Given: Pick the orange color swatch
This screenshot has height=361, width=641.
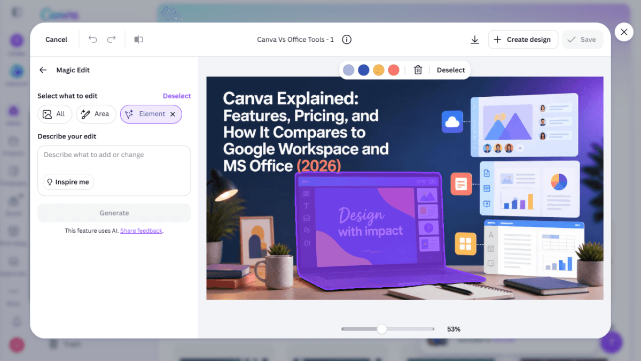Looking at the screenshot, I should [x=379, y=70].
